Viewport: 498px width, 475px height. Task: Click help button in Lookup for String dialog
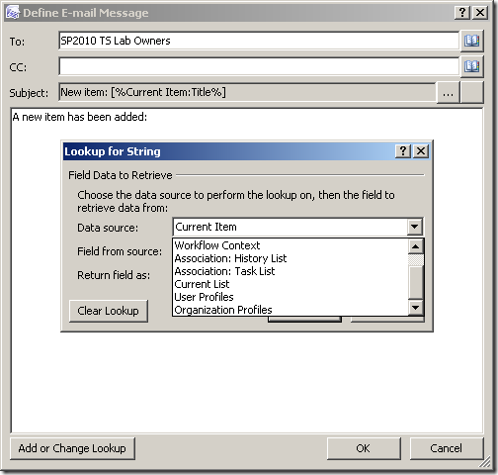point(403,151)
